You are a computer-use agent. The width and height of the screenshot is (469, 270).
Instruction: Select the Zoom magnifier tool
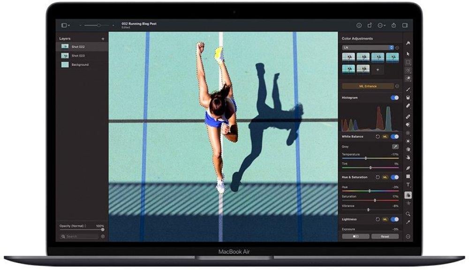click(408, 213)
